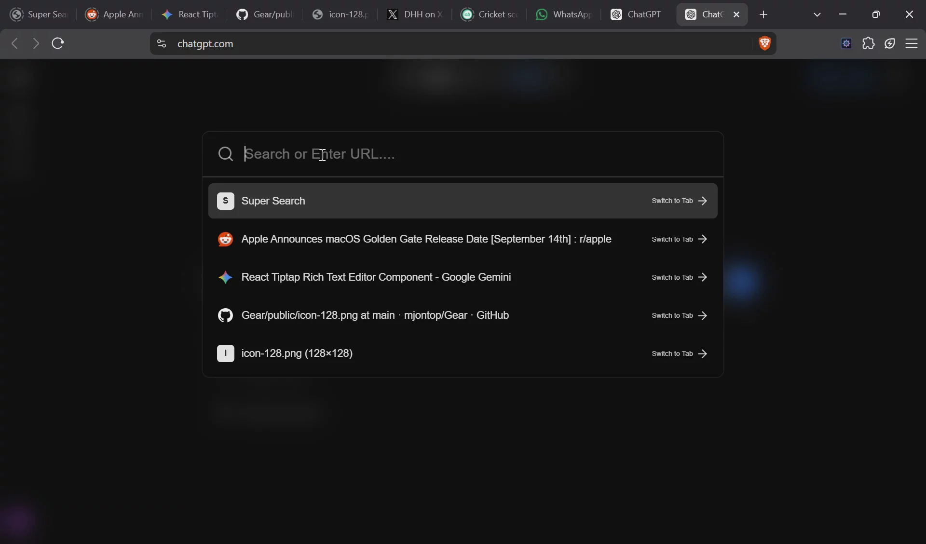
Task: Select Gear/public/icon-128.png at main result
Action: 375,315
